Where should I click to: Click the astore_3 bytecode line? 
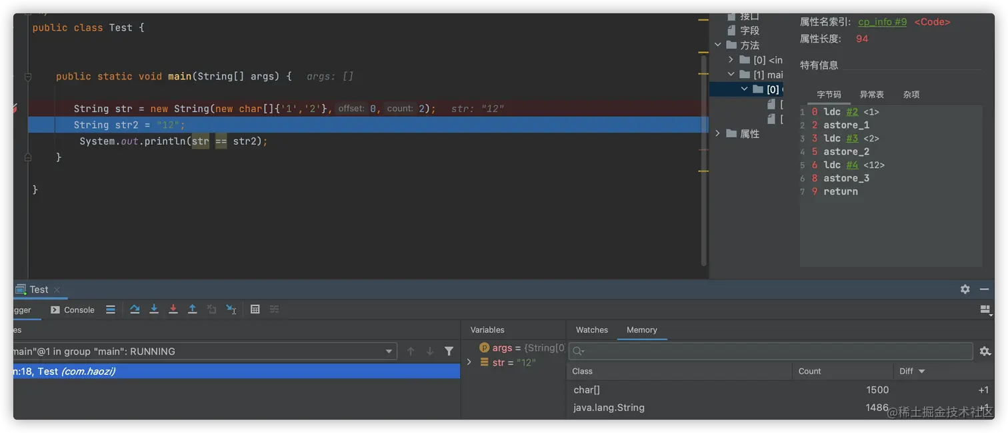846,179
